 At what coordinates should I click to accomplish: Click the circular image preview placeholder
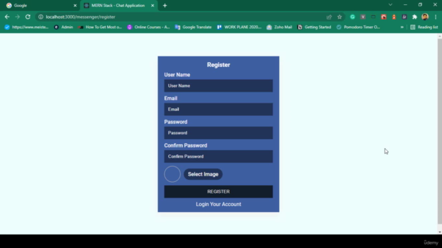(172, 174)
